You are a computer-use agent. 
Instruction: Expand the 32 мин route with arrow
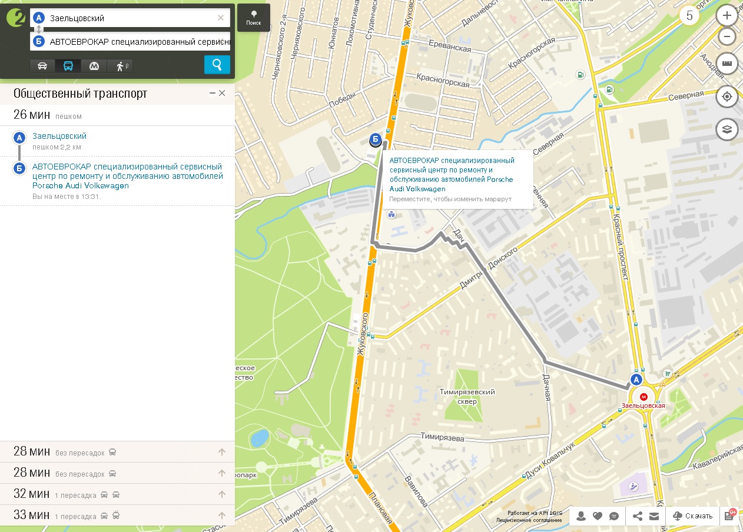click(222, 494)
